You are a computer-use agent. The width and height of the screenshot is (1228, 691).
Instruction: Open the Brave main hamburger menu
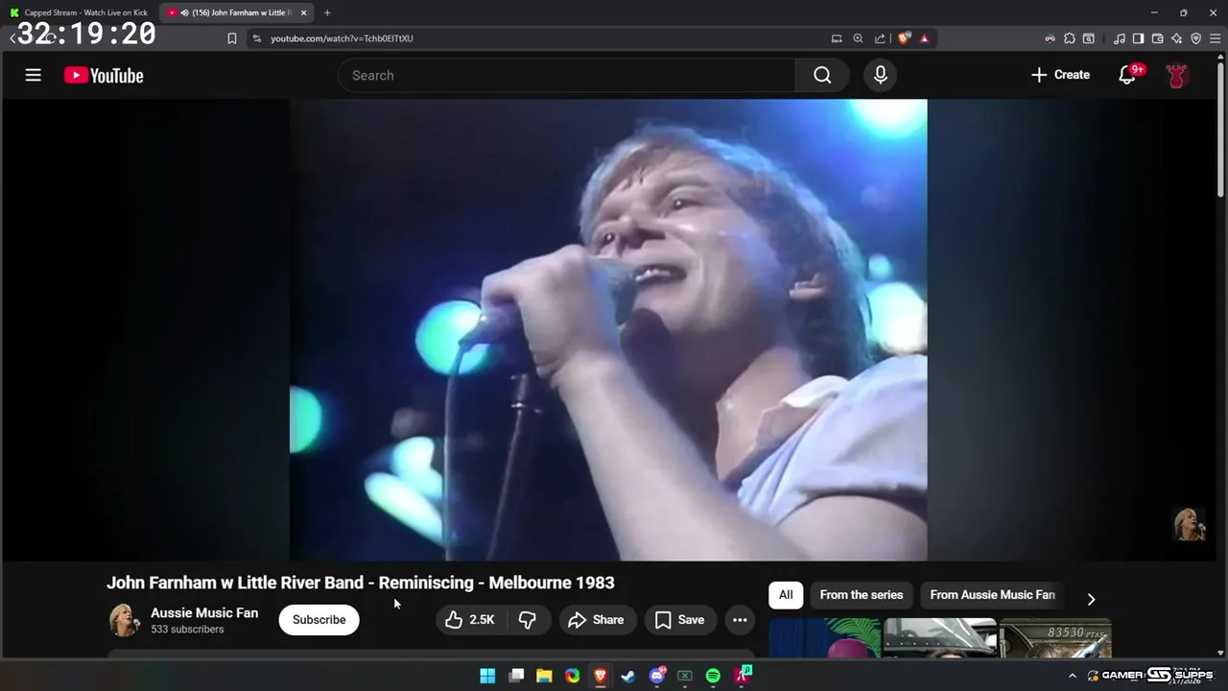(x=1214, y=38)
